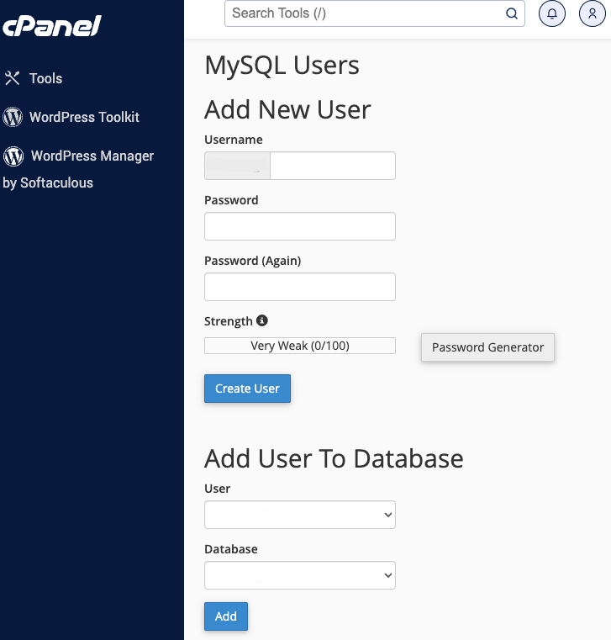Open WordPress Manager by Softaculous

point(78,169)
